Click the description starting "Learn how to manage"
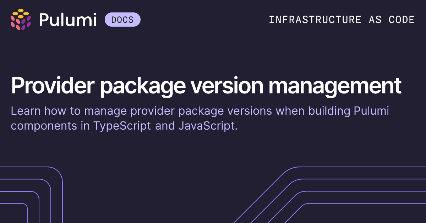The image size is (426, 223). (200, 118)
